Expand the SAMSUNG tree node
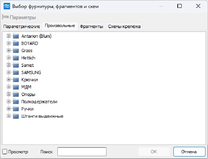208x159 pixels. point(9,72)
